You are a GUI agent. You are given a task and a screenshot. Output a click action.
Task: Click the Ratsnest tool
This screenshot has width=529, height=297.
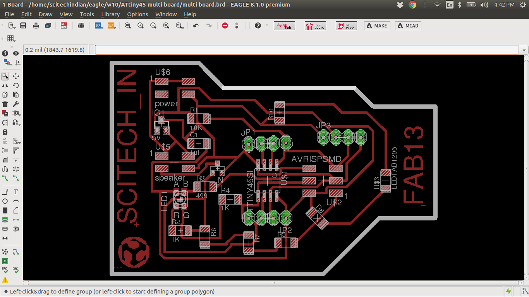click(5, 252)
